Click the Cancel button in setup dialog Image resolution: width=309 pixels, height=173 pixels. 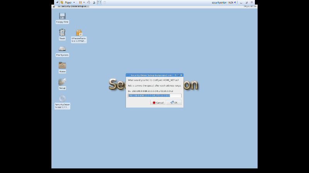(x=158, y=103)
